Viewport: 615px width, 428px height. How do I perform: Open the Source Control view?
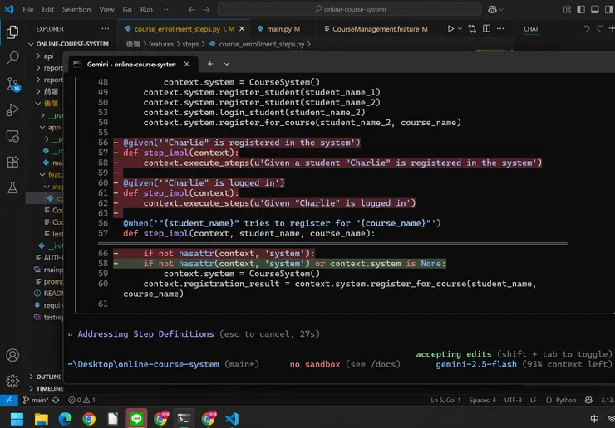[12, 84]
